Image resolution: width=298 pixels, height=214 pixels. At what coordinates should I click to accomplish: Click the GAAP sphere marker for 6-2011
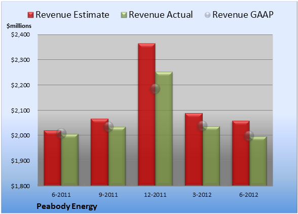[61, 133]
